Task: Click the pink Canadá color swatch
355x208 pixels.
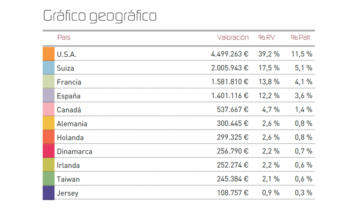Action: [x=48, y=109]
